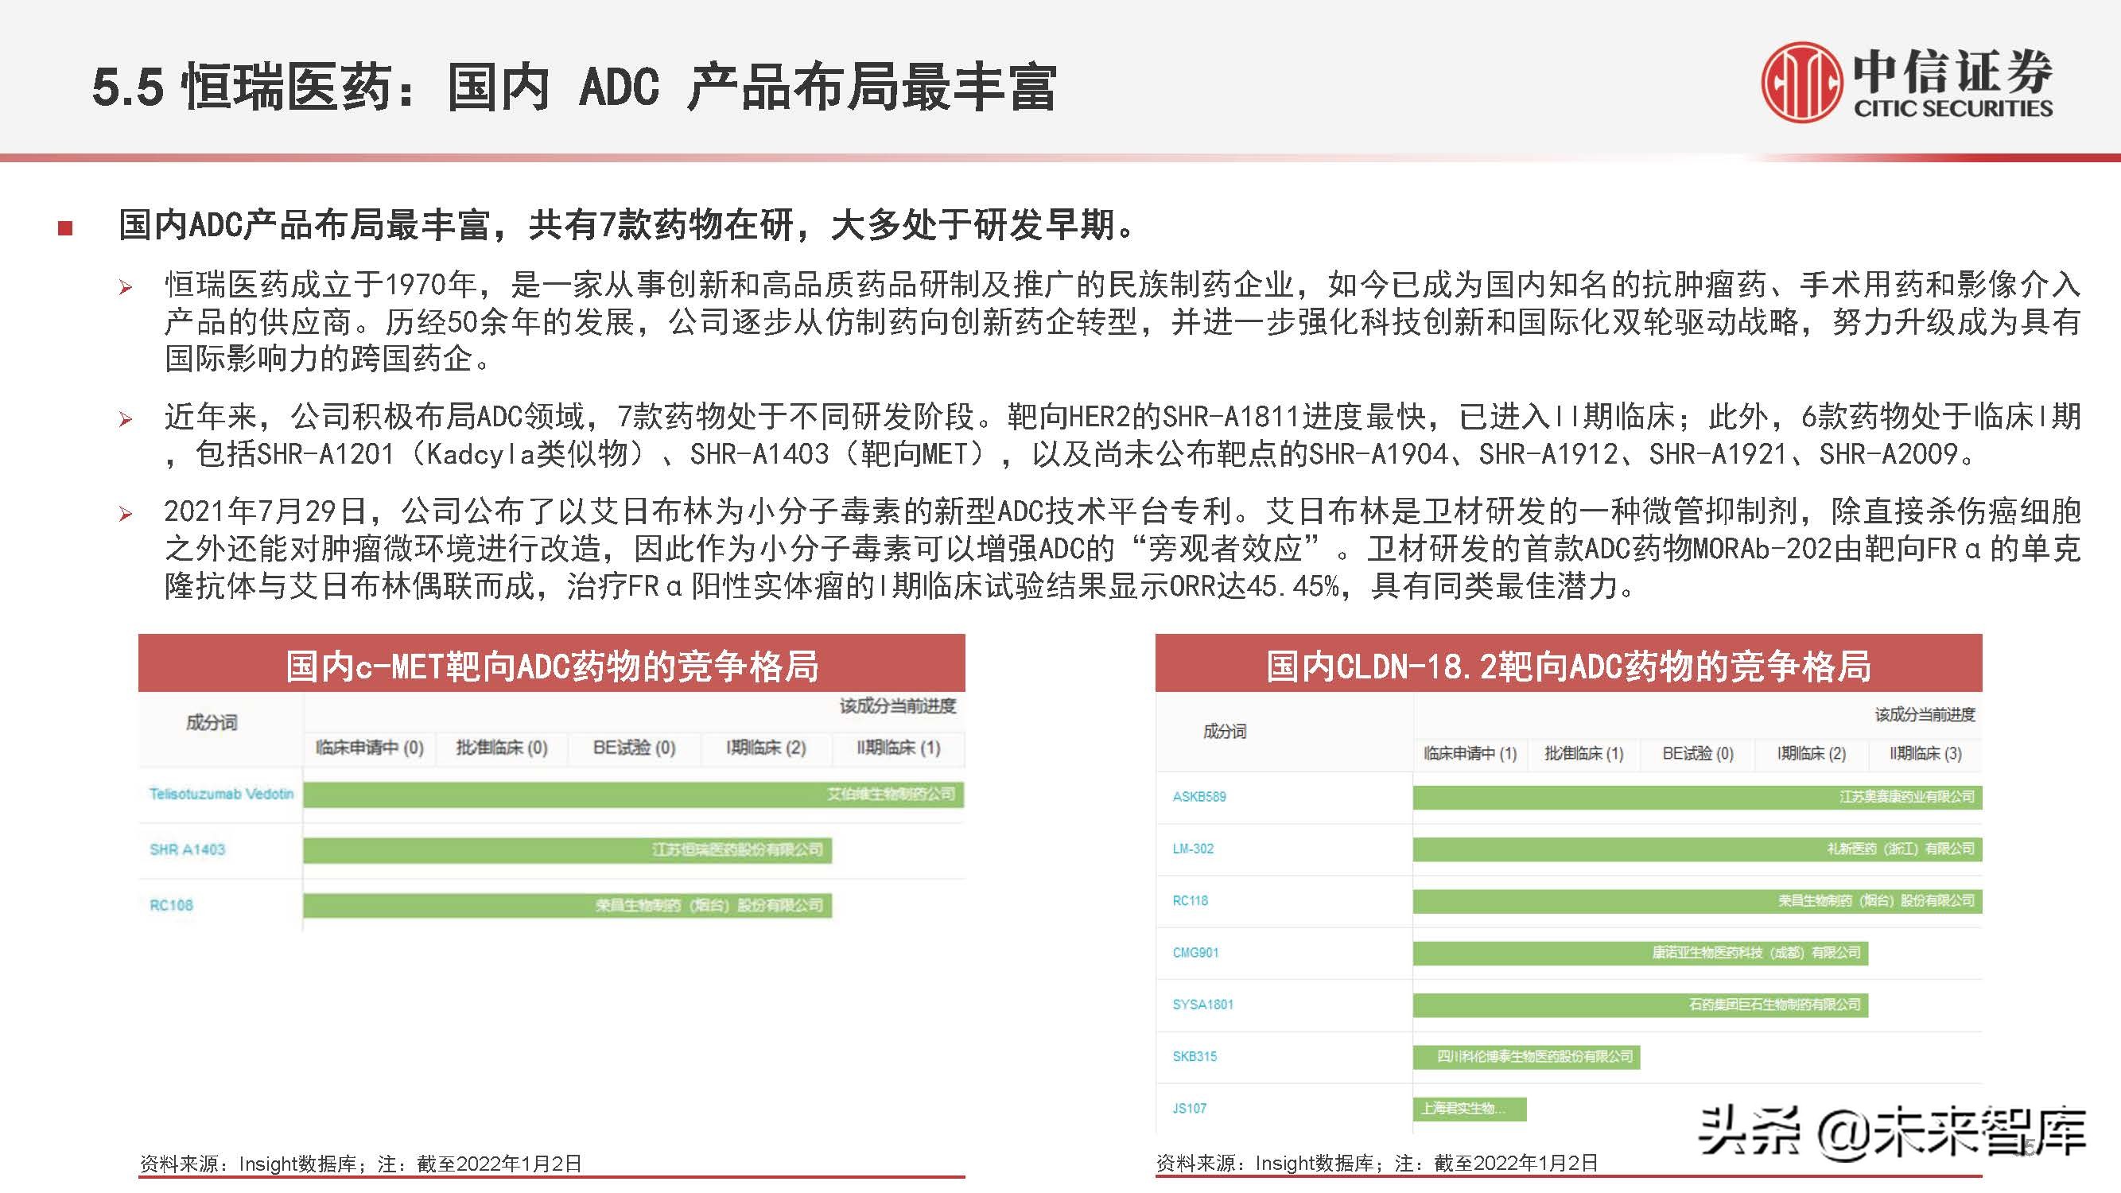Click the 礼新医药（浙江）有限公司 progress bar
Image resolution: width=2121 pixels, height=1193 pixels.
tap(1698, 848)
